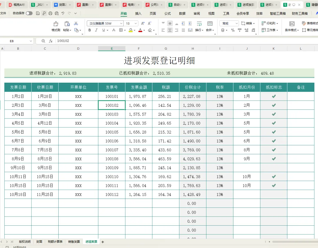Image resolution: width=318 pixels, height=248 pixels.
Task: Click the Name Box showing E8
Action: 16,41
